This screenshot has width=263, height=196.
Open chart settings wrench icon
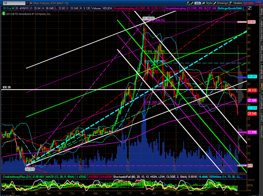[x=192, y=3]
